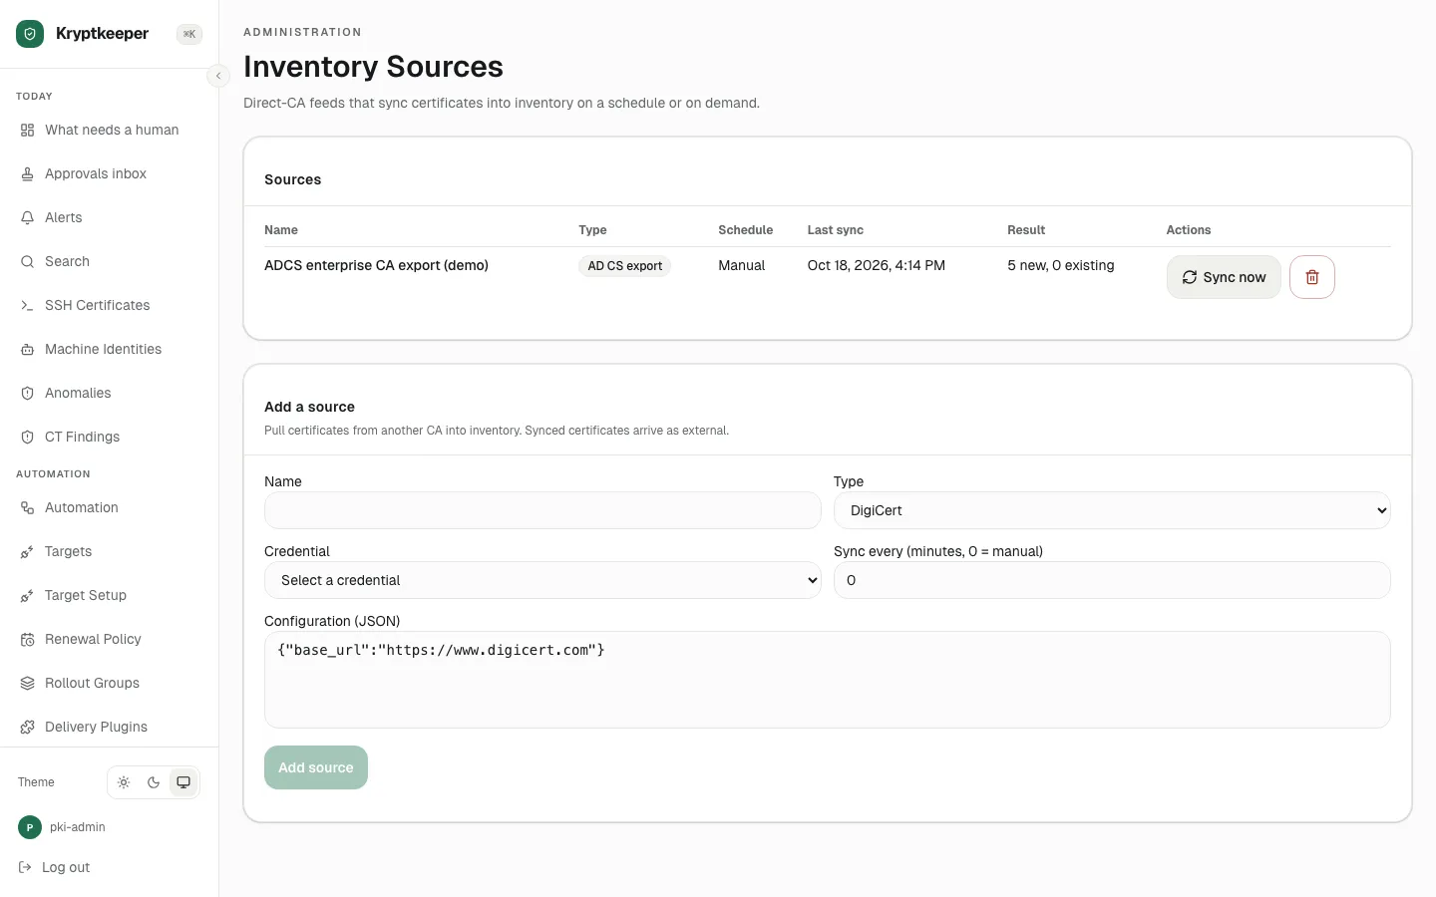Click the Anomalies shield icon
The image size is (1436, 897).
point(27,393)
